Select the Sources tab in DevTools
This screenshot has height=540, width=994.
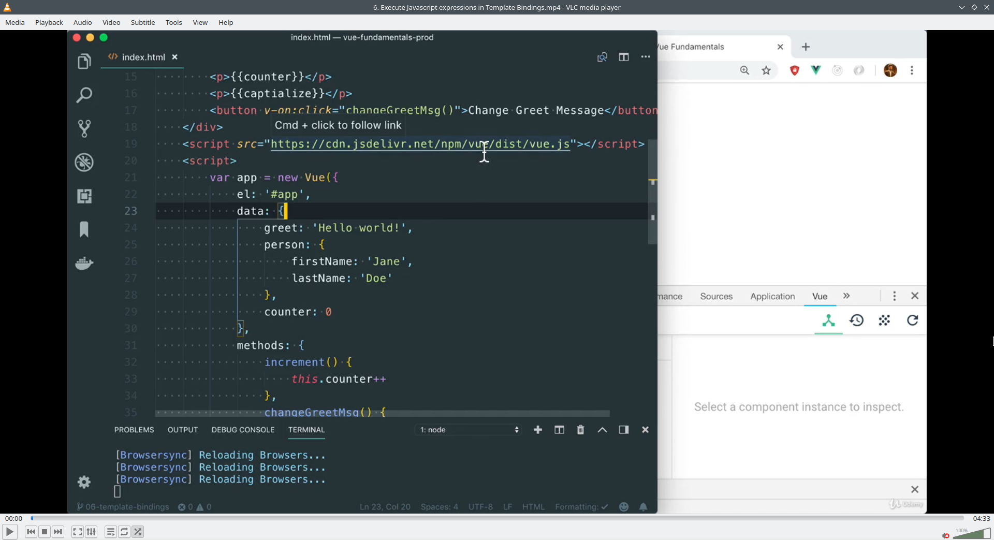pos(717,296)
